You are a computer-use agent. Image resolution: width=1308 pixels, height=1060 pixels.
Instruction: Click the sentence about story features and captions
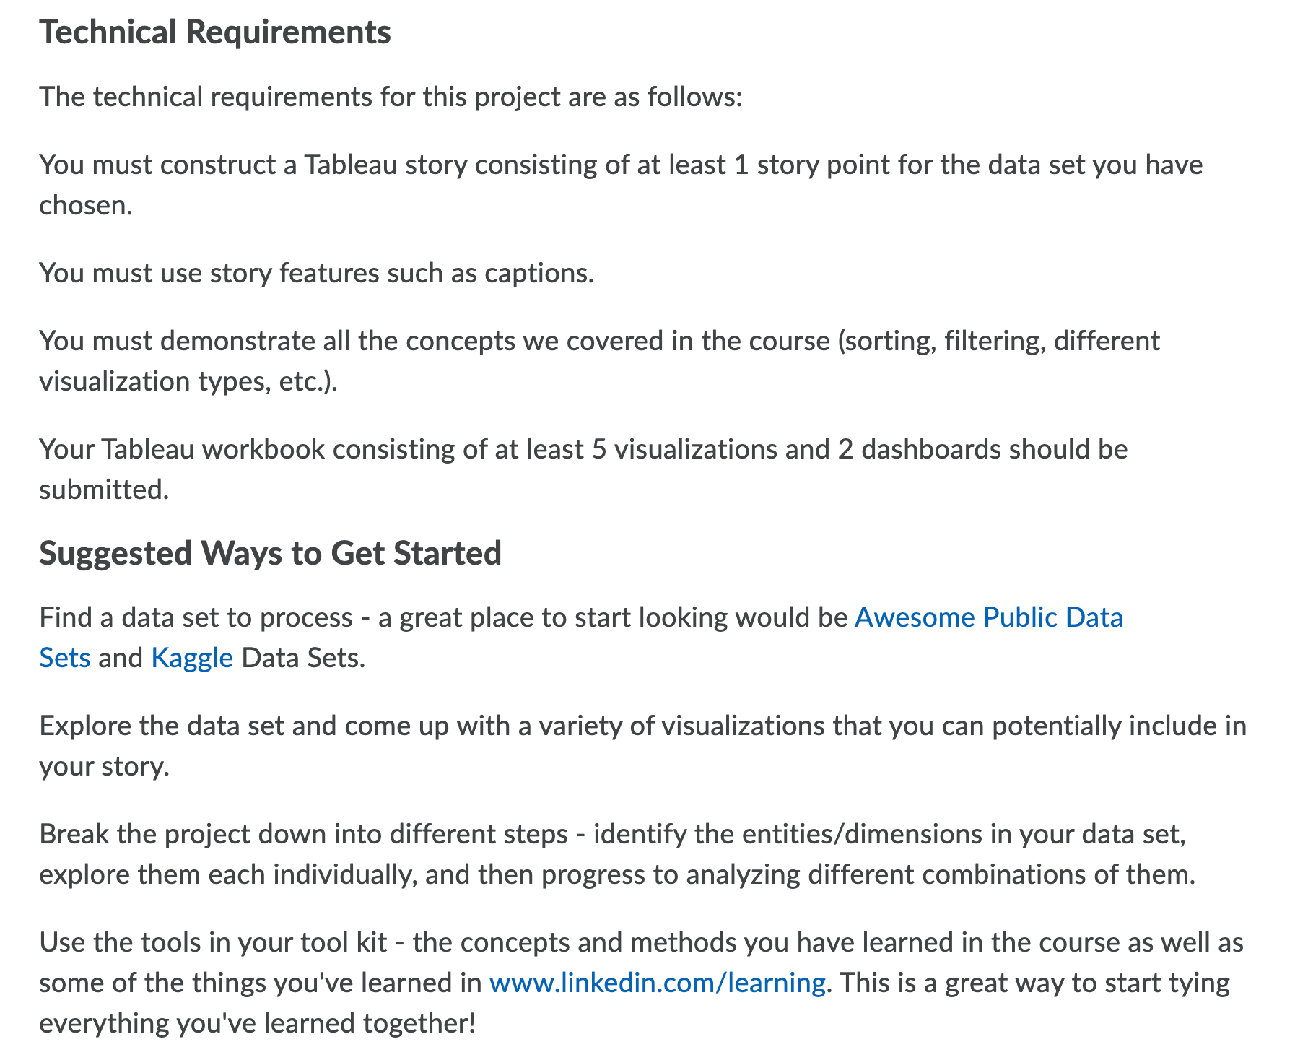tap(316, 273)
